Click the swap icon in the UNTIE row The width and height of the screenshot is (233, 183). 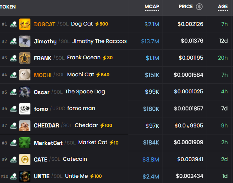[13, 176]
